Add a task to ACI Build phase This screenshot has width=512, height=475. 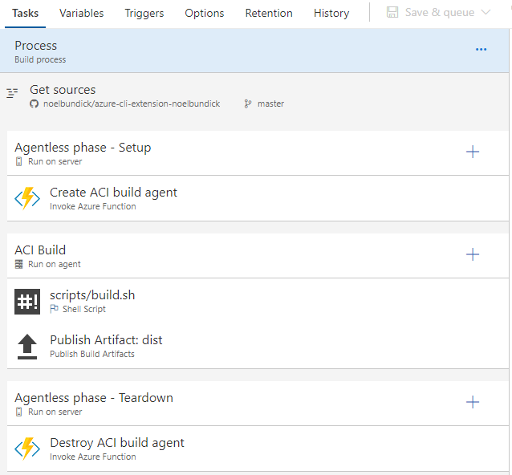(473, 254)
